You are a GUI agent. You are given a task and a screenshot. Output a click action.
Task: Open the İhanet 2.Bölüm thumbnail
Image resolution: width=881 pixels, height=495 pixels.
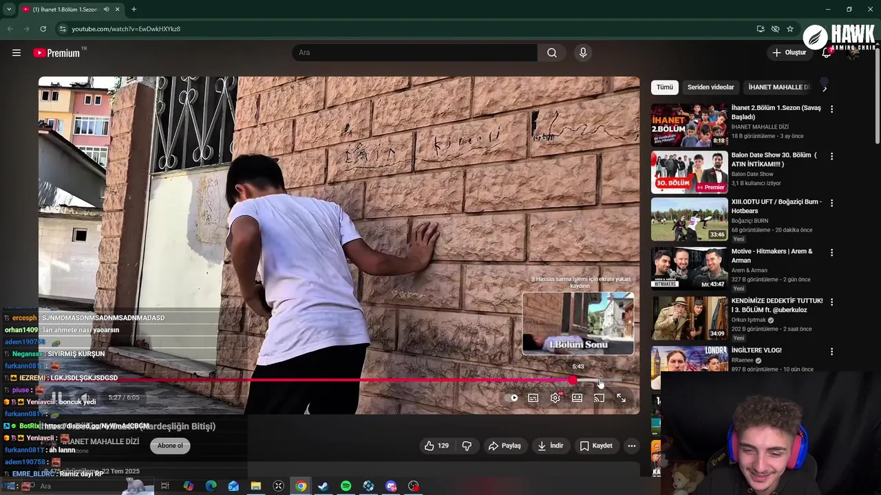tap(689, 125)
